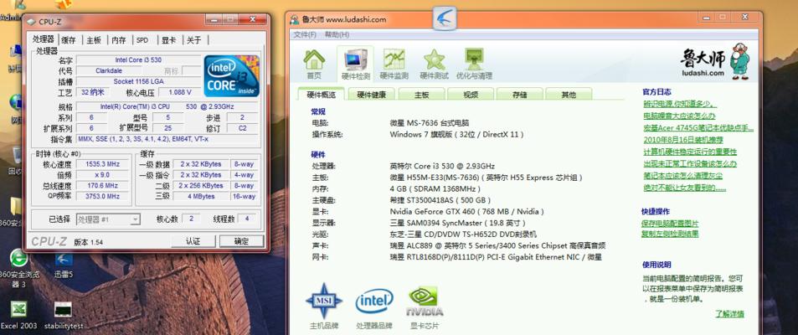Open the 首页 home icon in Ludashi
Image resolution: width=798 pixels, height=335 pixels.
[314, 64]
